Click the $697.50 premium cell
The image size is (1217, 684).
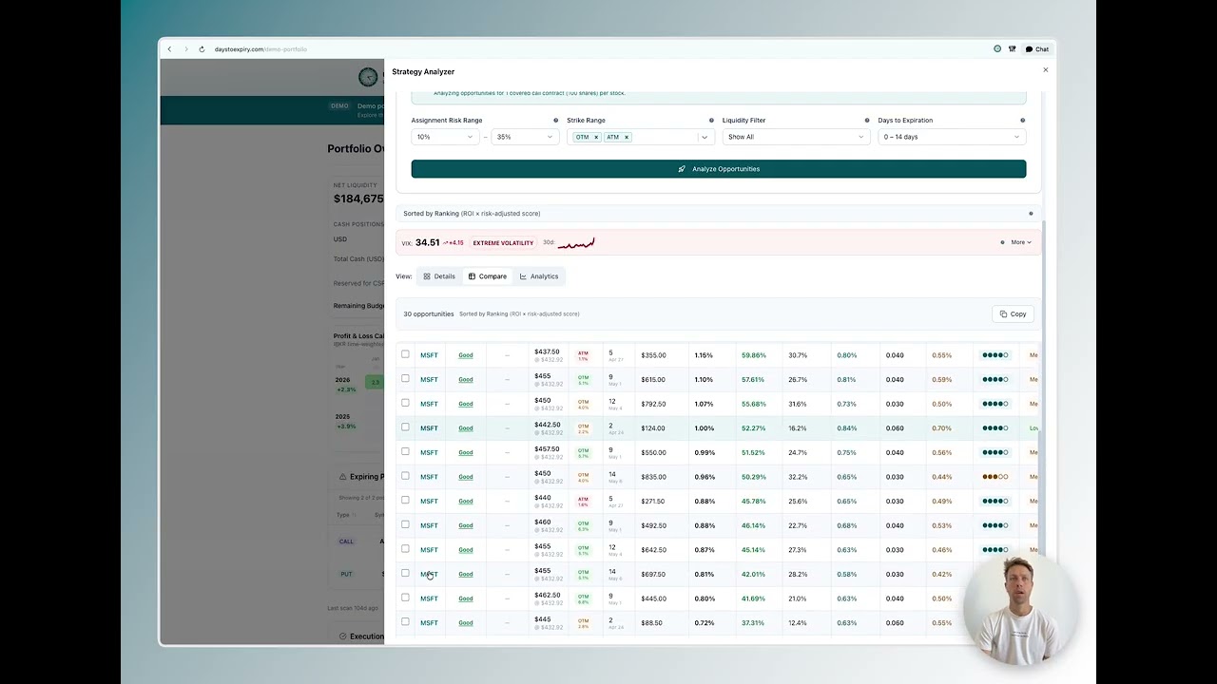tap(653, 574)
